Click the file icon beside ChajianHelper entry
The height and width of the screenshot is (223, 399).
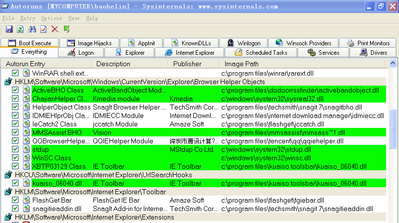(x=26, y=99)
